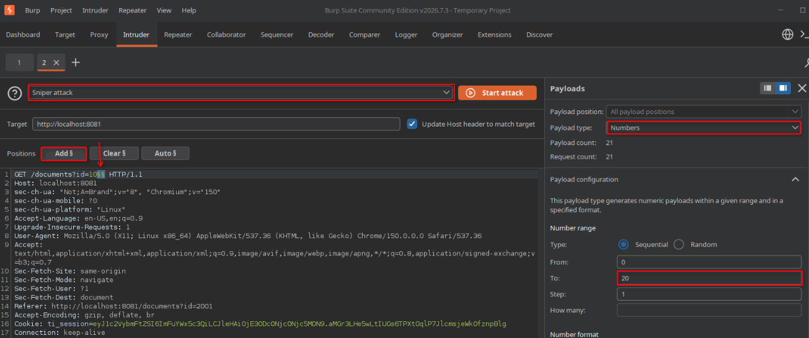809x338 pixels.
Task: Switch to the Organizer tab
Action: point(448,35)
